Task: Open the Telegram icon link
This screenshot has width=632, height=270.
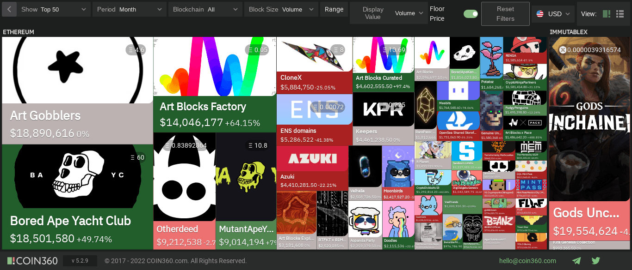Action: 576,261
